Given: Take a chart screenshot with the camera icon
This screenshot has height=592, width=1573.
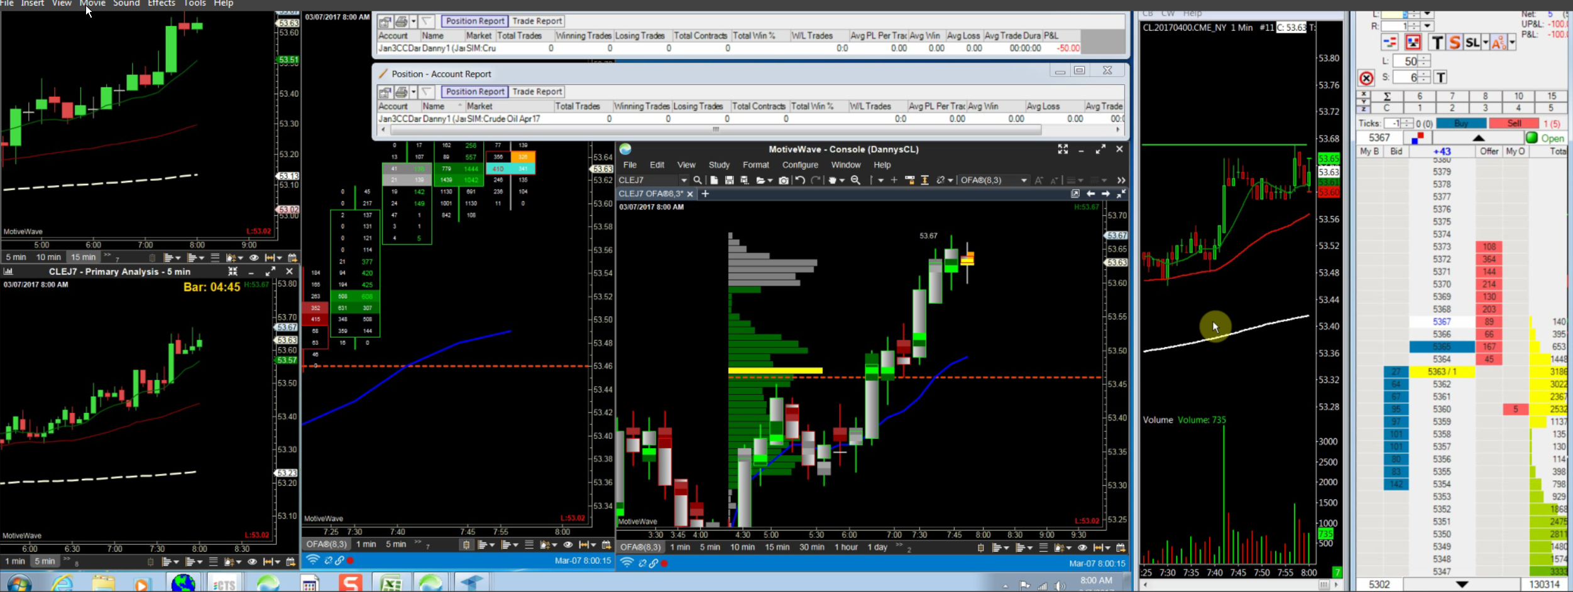Looking at the screenshot, I should point(784,180).
